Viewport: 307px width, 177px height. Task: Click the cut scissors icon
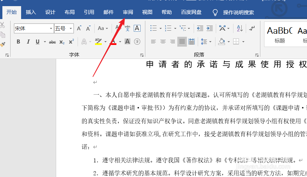[2, 25]
